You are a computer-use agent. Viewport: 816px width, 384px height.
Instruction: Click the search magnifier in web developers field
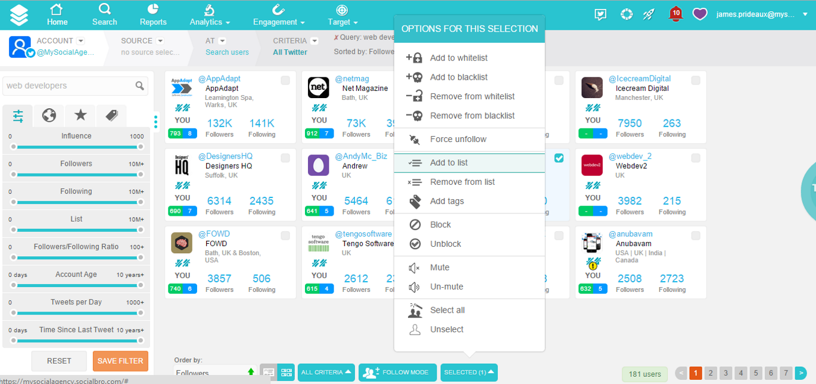pyautogui.click(x=139, y=86)
